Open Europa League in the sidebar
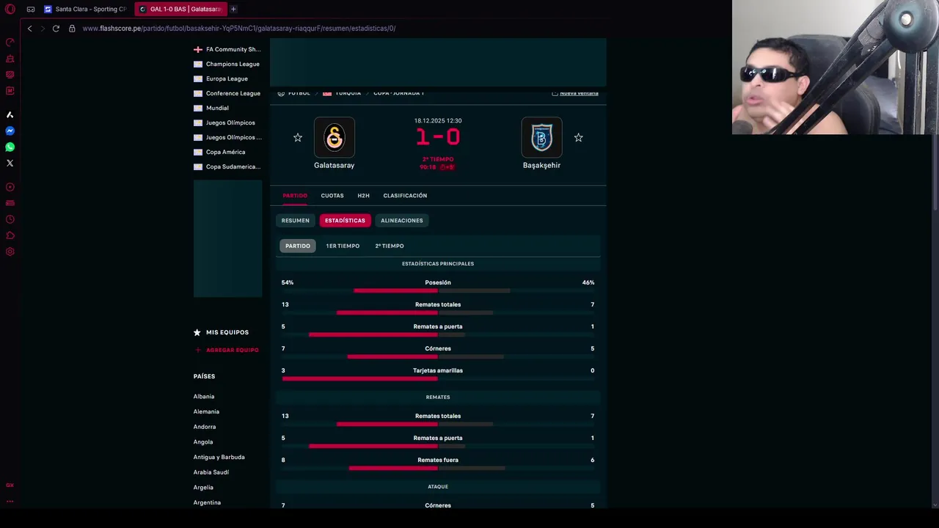The height and width of the screenshot is (528, 939). [227, 78]
